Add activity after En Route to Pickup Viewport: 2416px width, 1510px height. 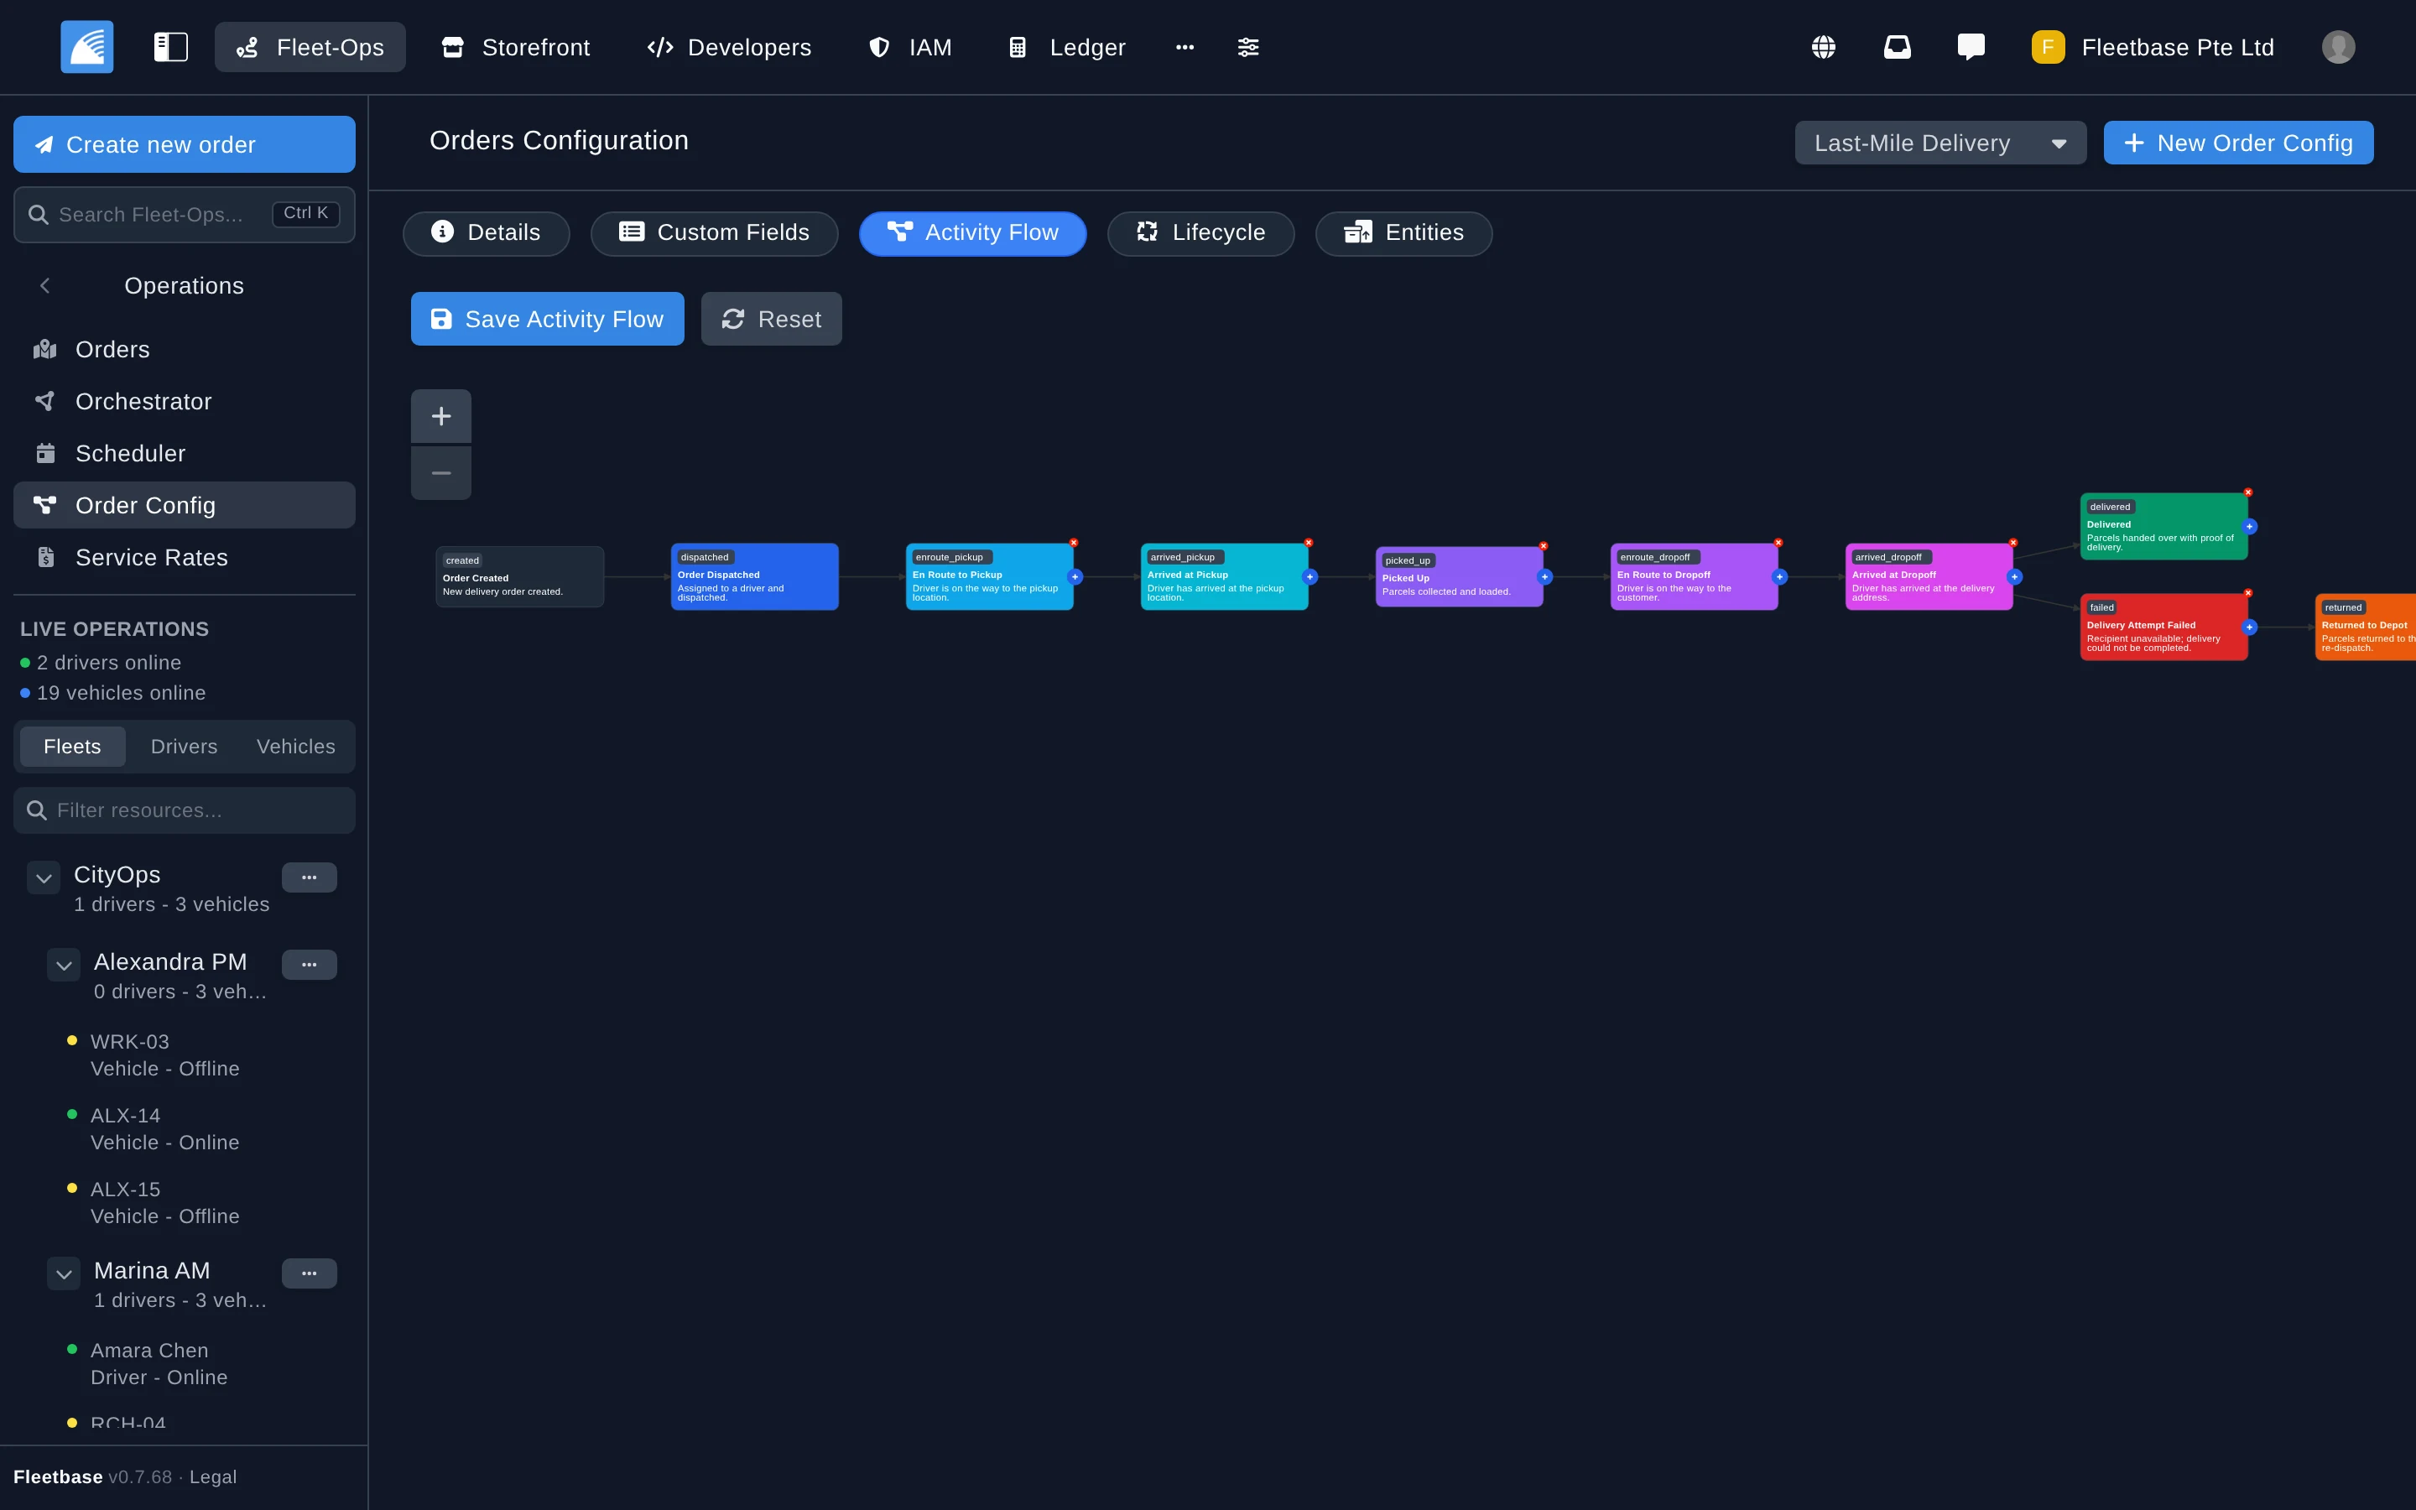pyautogui.click(x=1075, y=577)
